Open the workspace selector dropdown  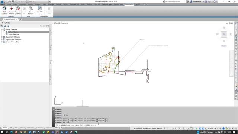coord(38,1)
